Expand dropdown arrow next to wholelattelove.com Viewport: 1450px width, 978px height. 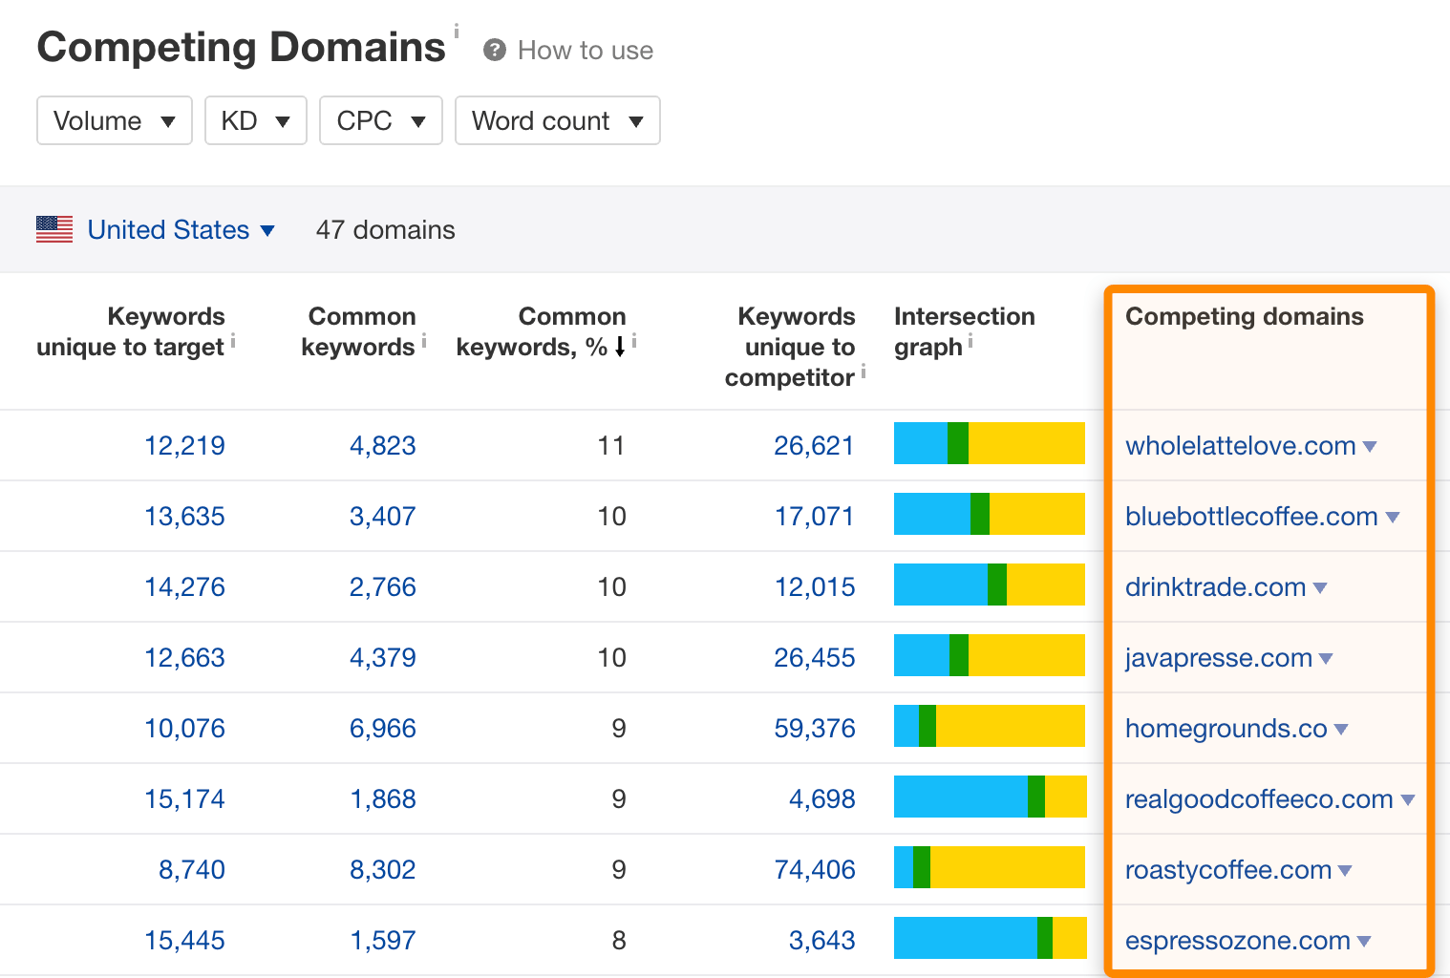[1370, 447]
